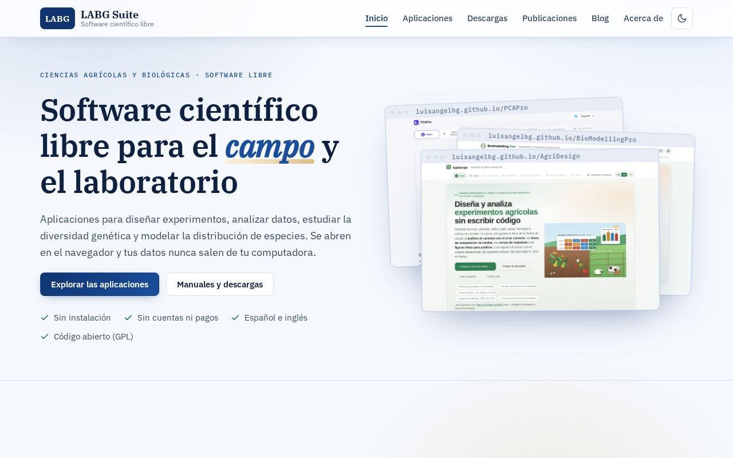
Task: Click the Sin cuentas ni pagos label
Action: tap(178, 318)
